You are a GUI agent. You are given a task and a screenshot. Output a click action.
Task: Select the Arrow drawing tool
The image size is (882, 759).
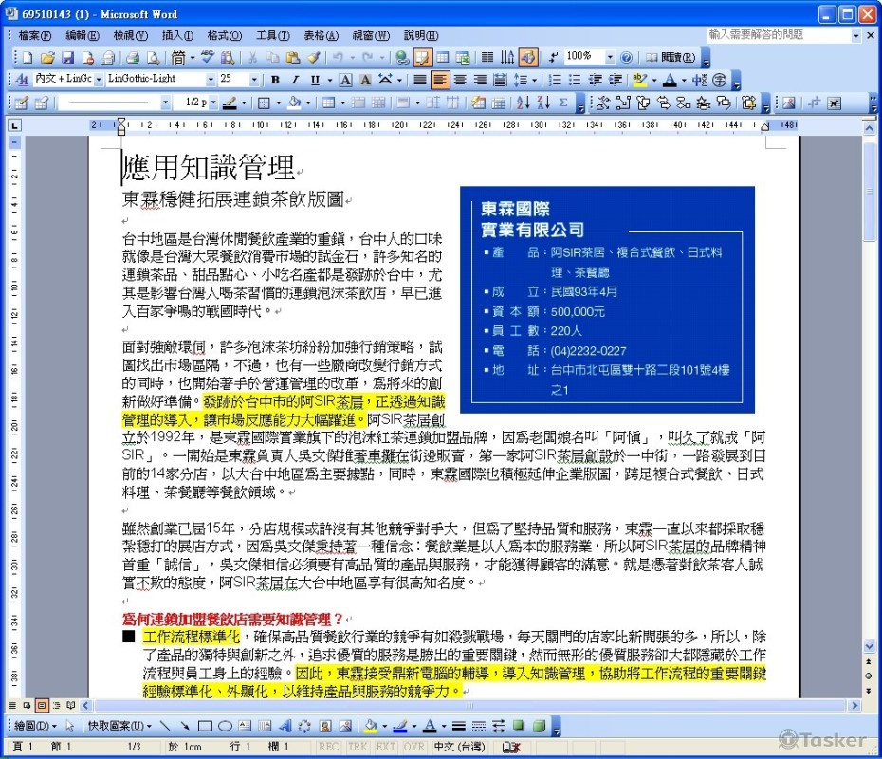pyautogui.click(x=185, y=726)
